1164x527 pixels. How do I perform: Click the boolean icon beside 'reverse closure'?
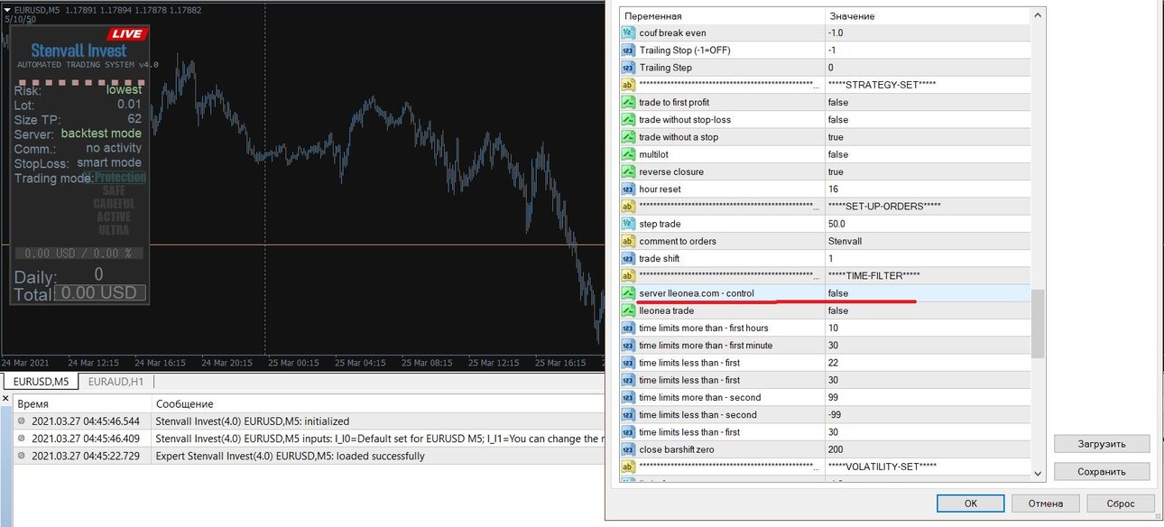tap(629, 171)
